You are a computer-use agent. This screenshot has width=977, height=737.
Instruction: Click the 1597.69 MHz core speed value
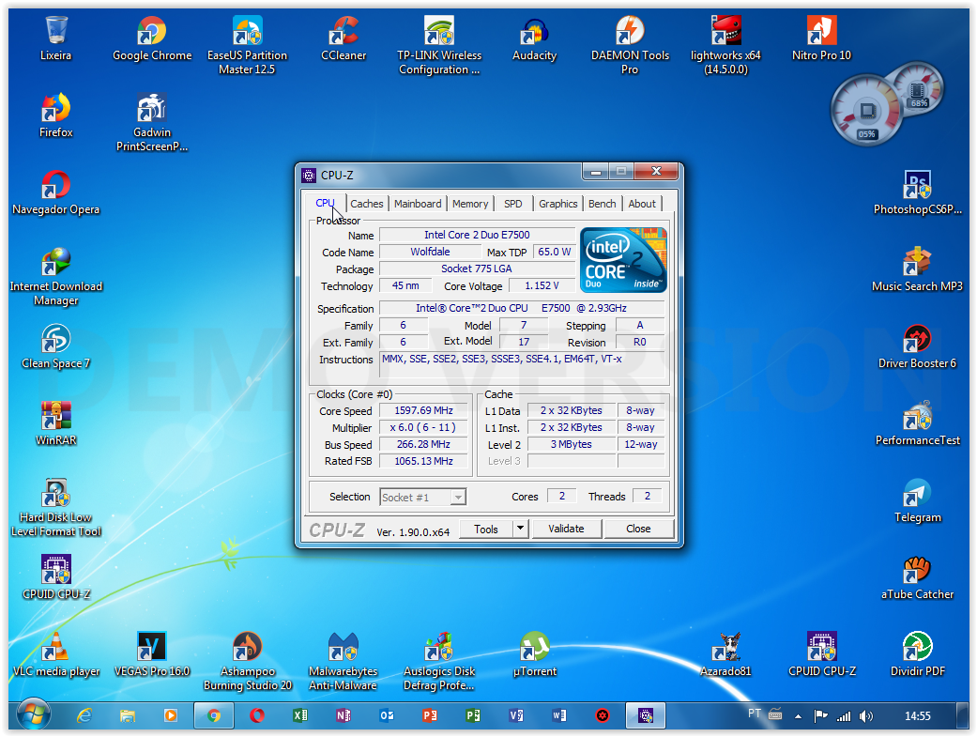pyautogui.click(x=423, y=411)
